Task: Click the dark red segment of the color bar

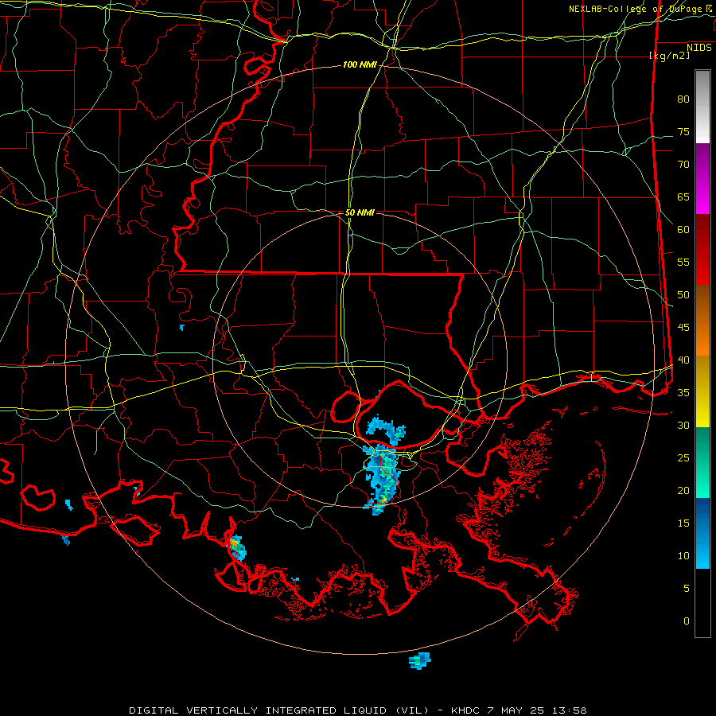Action: tap(702, 249)
